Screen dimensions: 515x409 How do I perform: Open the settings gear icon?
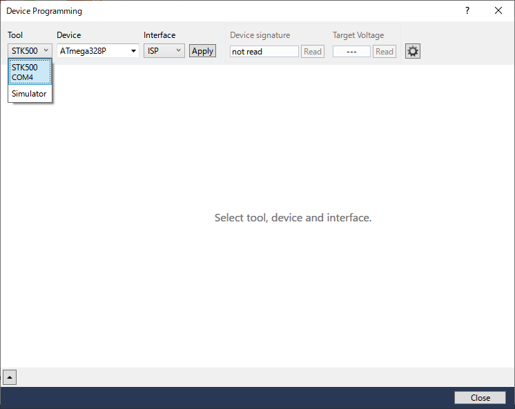tap(413, 51)
